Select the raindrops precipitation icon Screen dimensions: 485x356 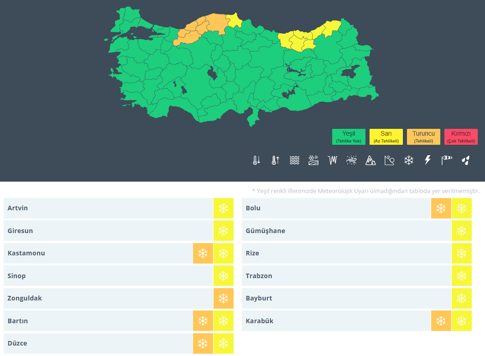coord(465,160)
